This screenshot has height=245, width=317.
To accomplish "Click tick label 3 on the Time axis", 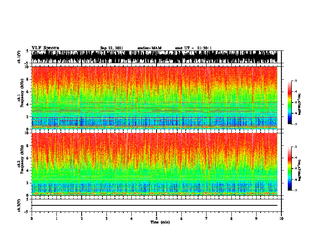I will [x=106, y=219].
